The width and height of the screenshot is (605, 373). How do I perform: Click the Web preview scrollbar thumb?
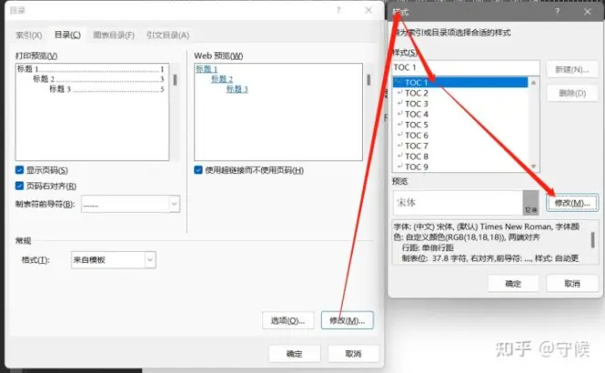coord(368,80)
